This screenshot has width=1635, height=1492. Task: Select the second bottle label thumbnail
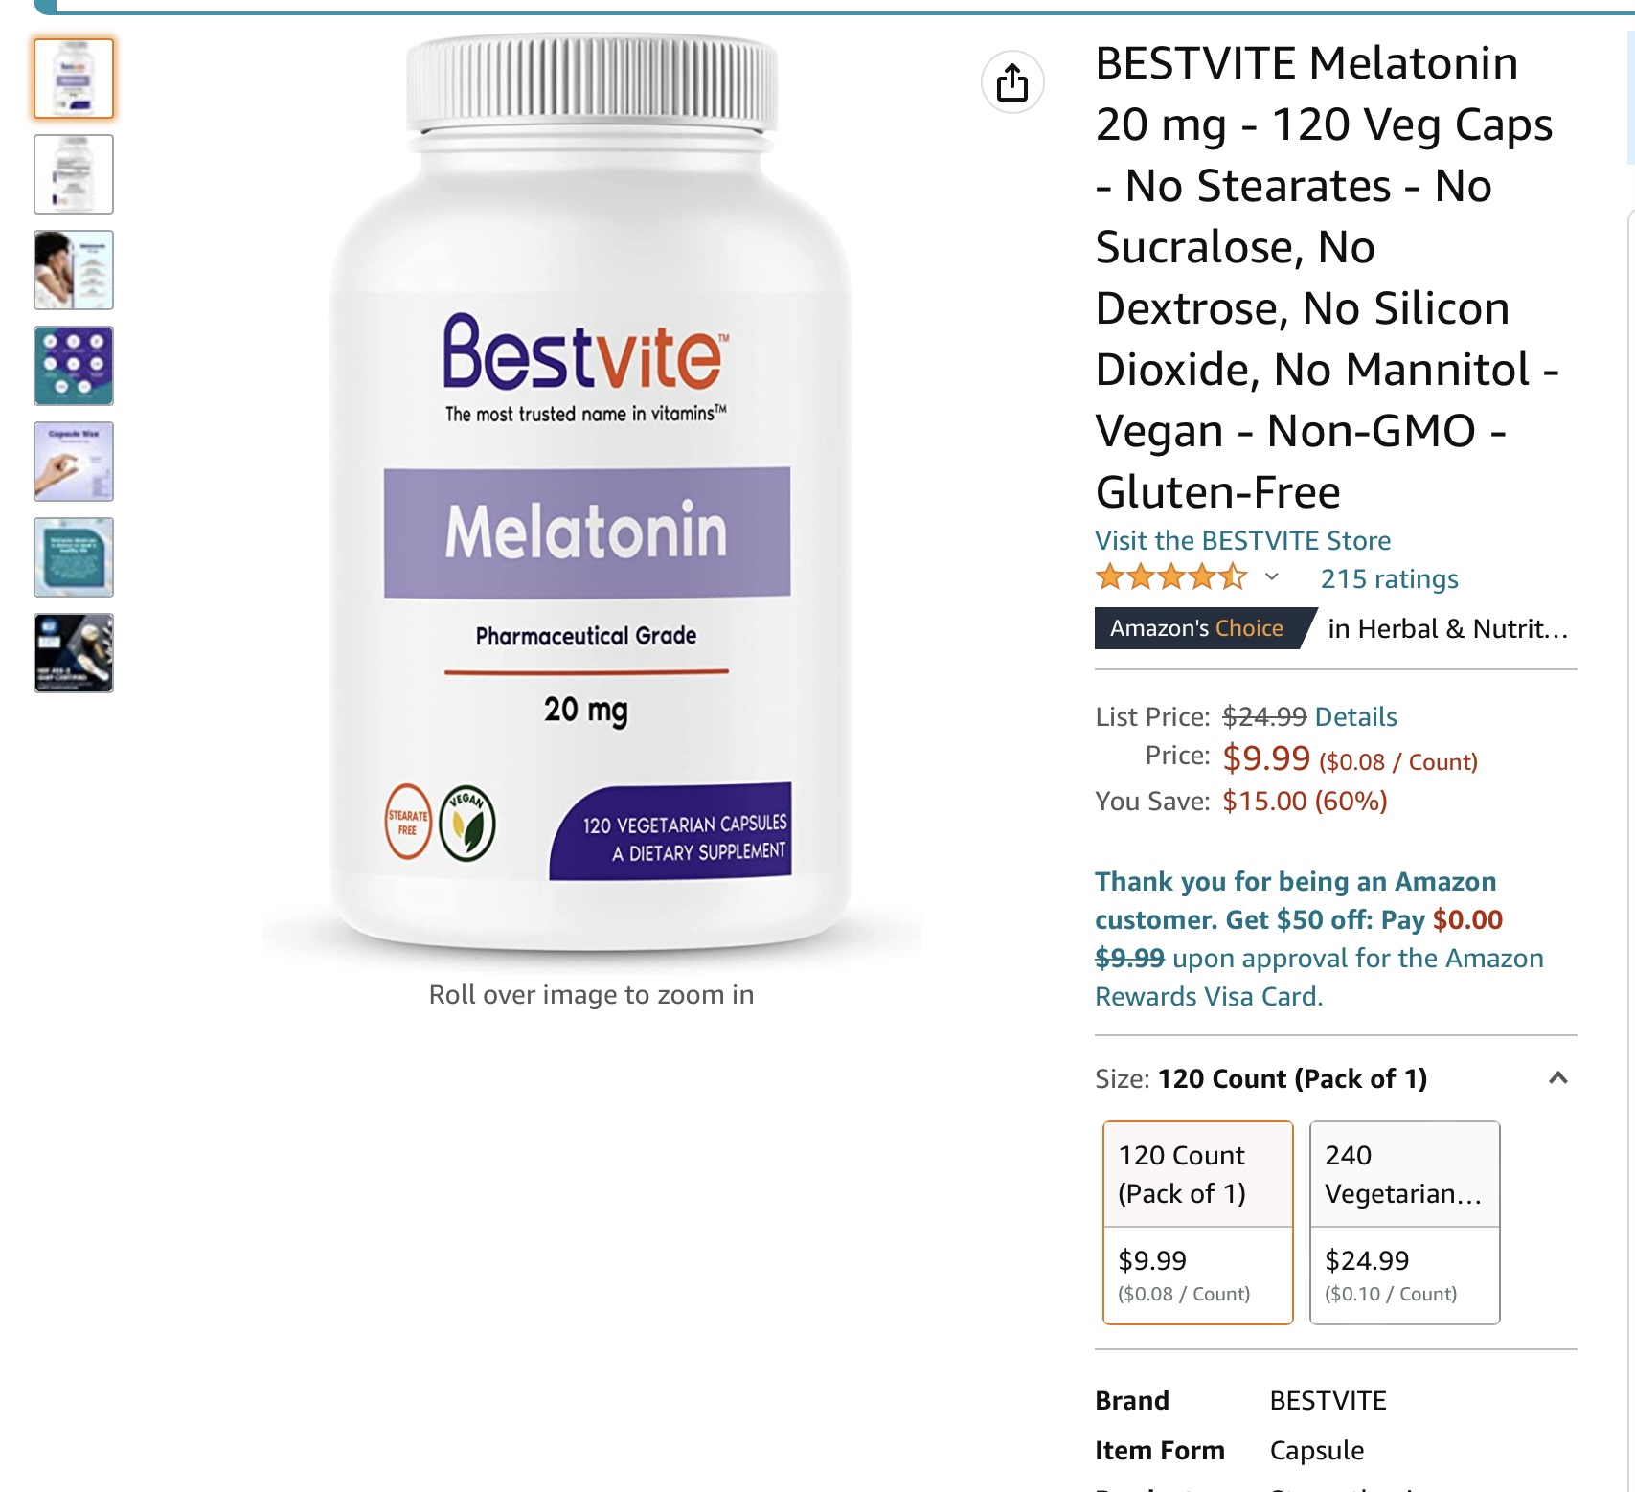(74, 174)
